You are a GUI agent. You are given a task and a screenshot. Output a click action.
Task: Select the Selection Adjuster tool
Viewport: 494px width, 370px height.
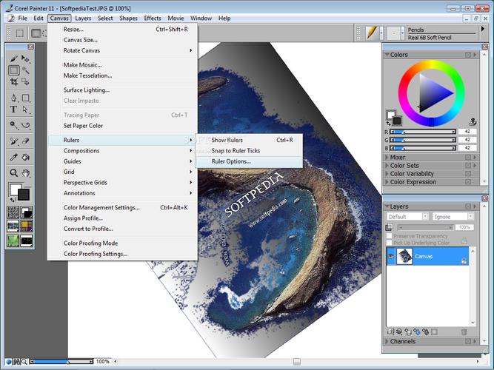pos(25,81)
